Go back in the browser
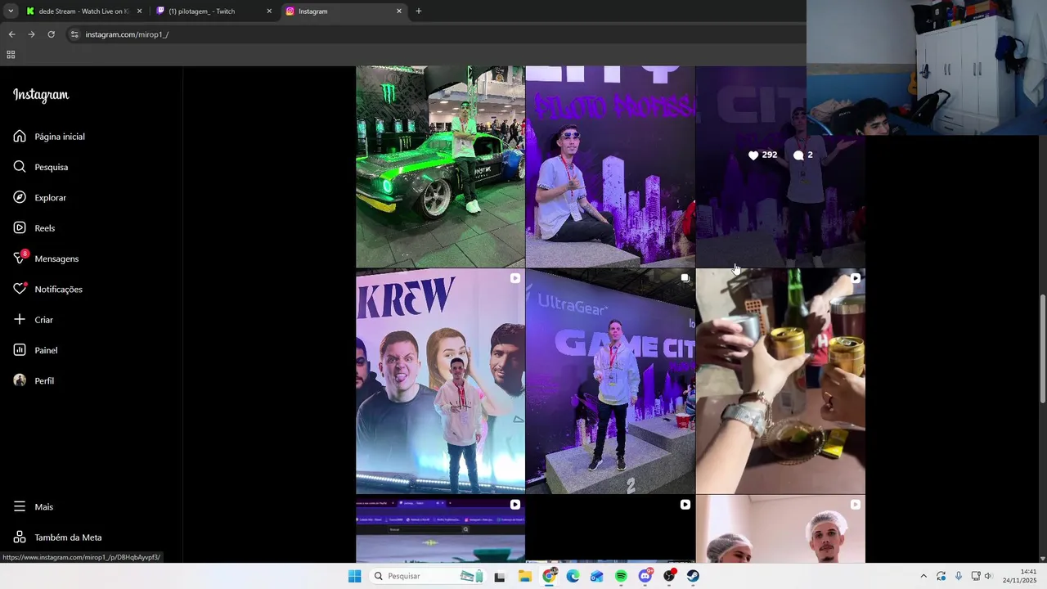 (x=11, y=34)
